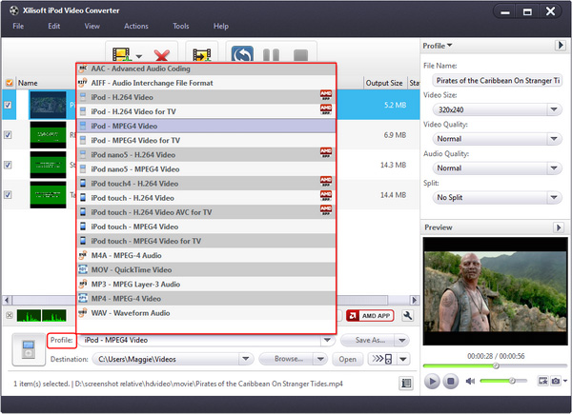
Task: Stop the preview playback
Action: [451, 382]
